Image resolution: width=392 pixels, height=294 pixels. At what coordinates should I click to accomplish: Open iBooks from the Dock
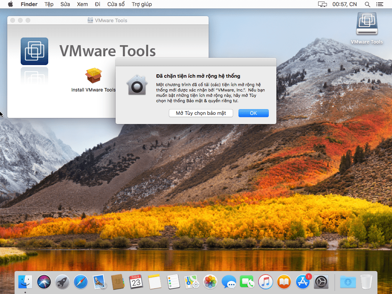click(284, 282)
